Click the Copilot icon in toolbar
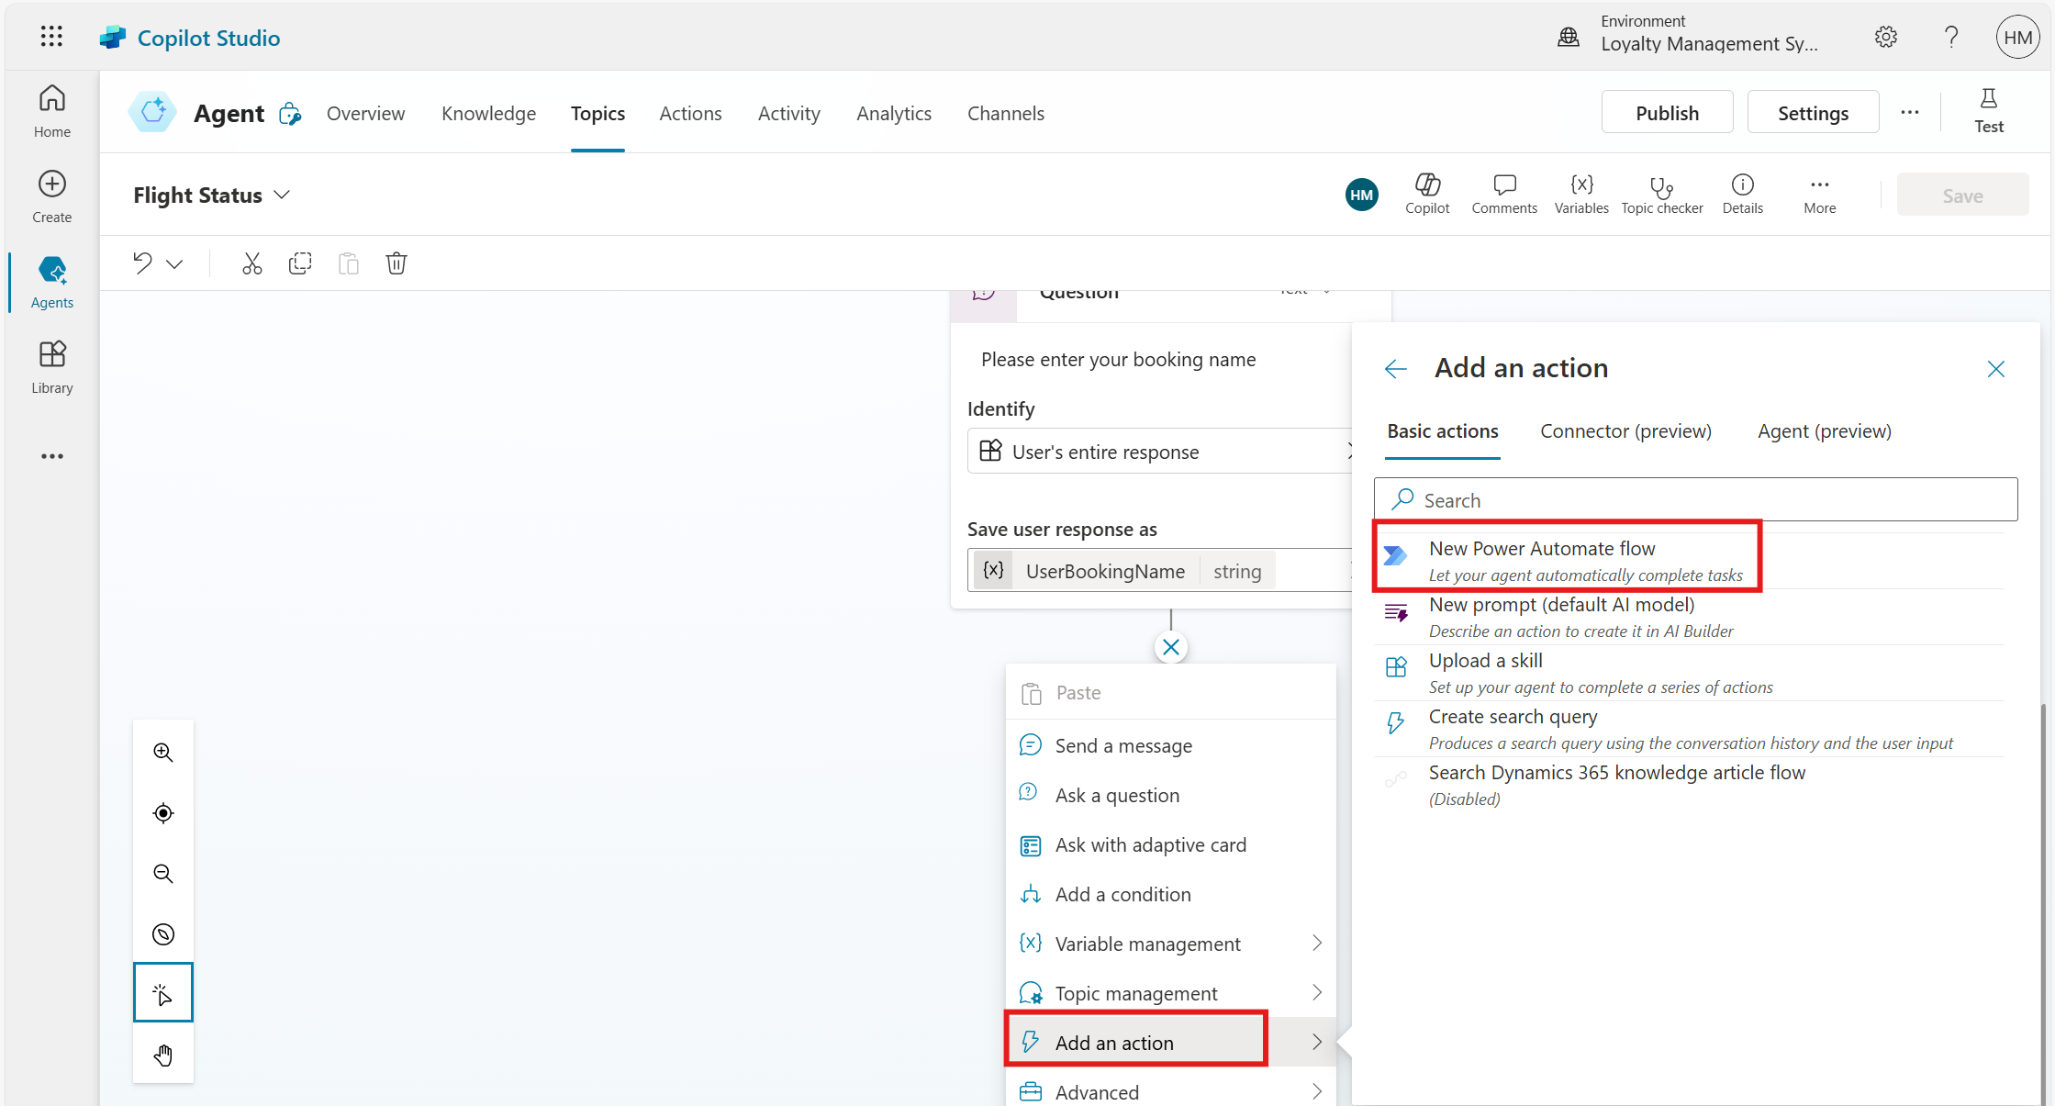 click(x=1426, y=195)
